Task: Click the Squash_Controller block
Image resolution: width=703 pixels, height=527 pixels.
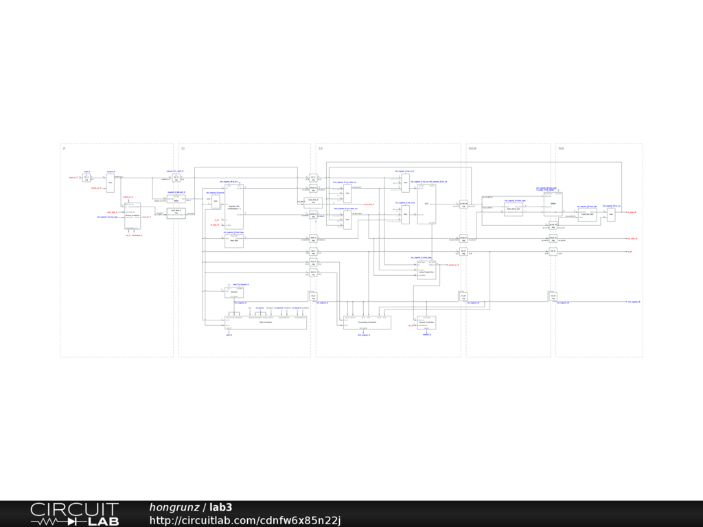Action: (x=426, y=323)
